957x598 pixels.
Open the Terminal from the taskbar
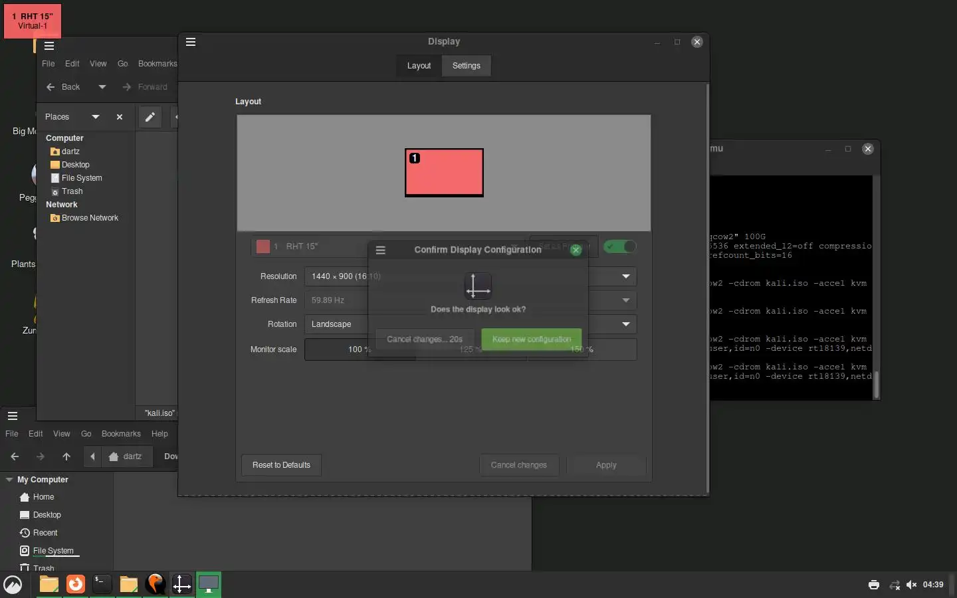102,584
